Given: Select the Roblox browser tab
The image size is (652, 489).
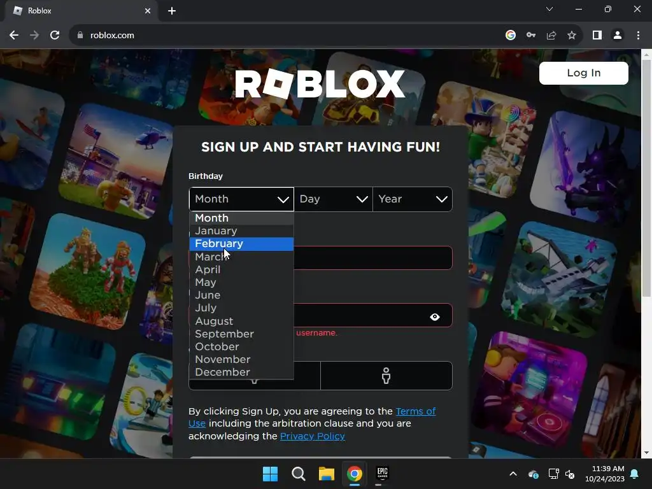Looking at the screenshot, I should pos(81,11).
